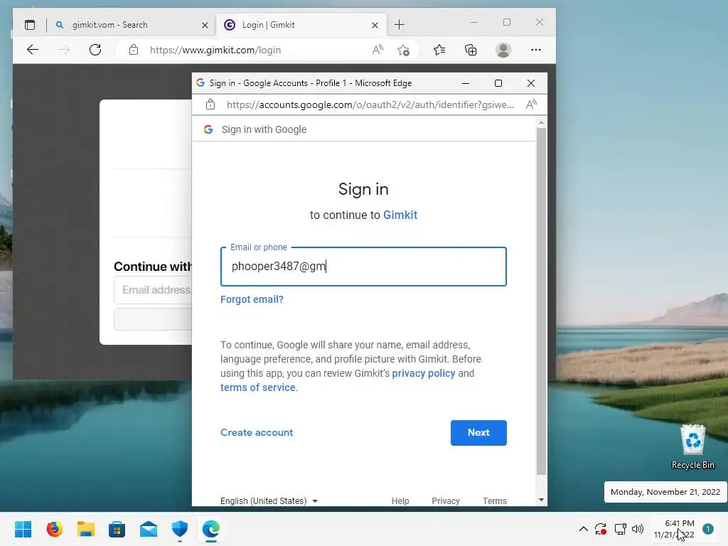Open the Help footer link
Image resolution: width=728 pixels, height=546 pixels.
pyautogui.click(x=400, y=501)
